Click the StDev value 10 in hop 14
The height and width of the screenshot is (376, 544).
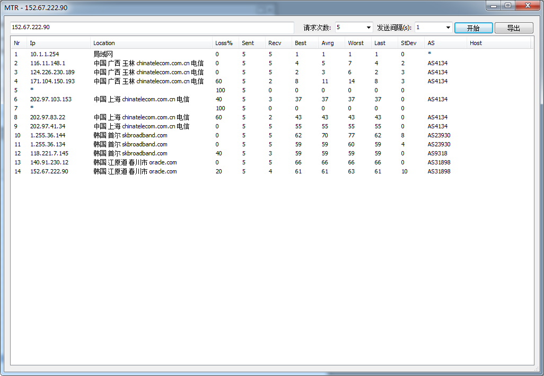click(x=404, y=171)
